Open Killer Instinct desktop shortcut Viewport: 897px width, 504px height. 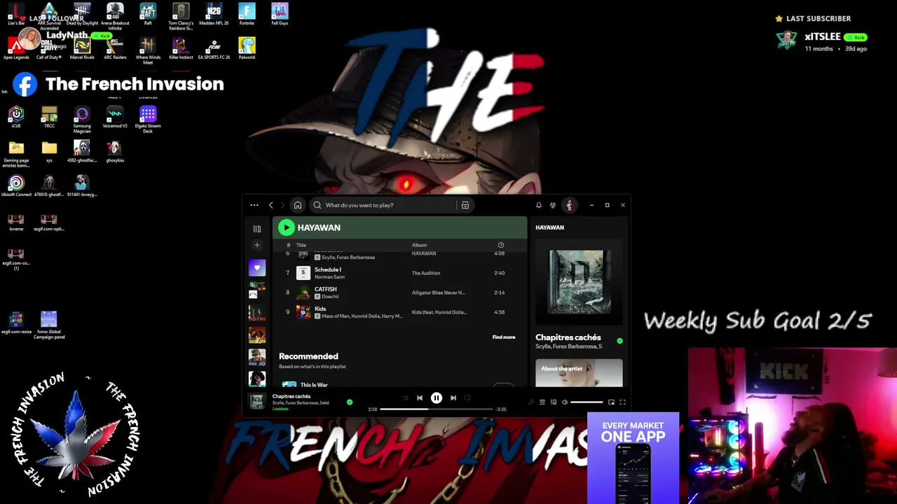181,48
